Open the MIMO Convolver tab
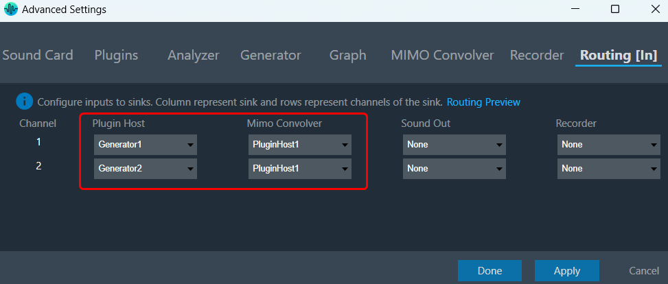 tap(442, 55)
